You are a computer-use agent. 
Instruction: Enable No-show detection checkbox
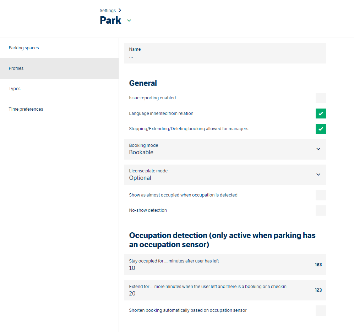[x=321, y=210]
